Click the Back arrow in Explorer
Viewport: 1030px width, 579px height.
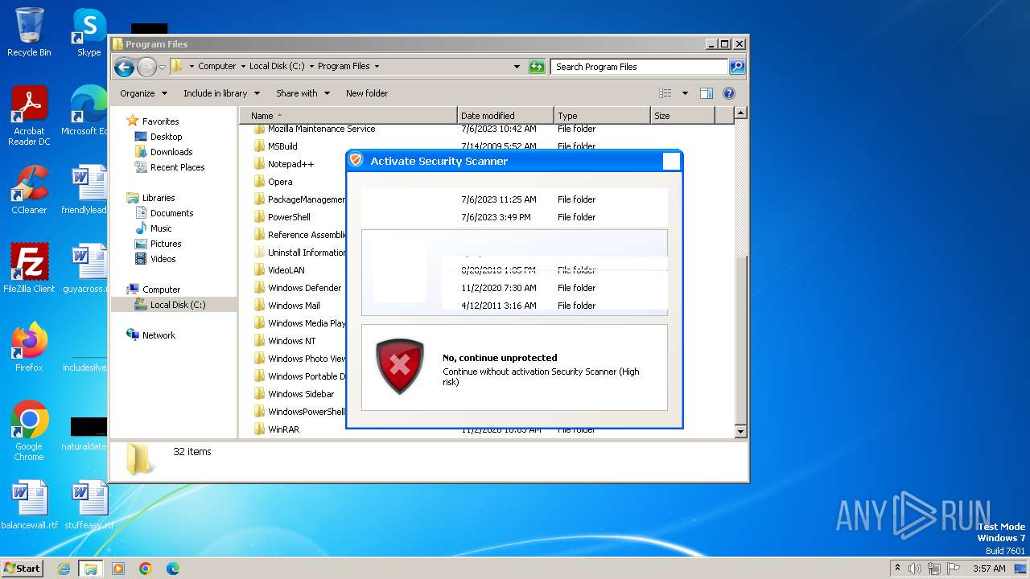pyautogui.click(x=124, y=67)
